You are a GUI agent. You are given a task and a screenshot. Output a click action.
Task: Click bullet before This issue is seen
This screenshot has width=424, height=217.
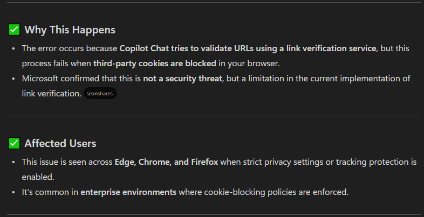click(x=14, y=162)
